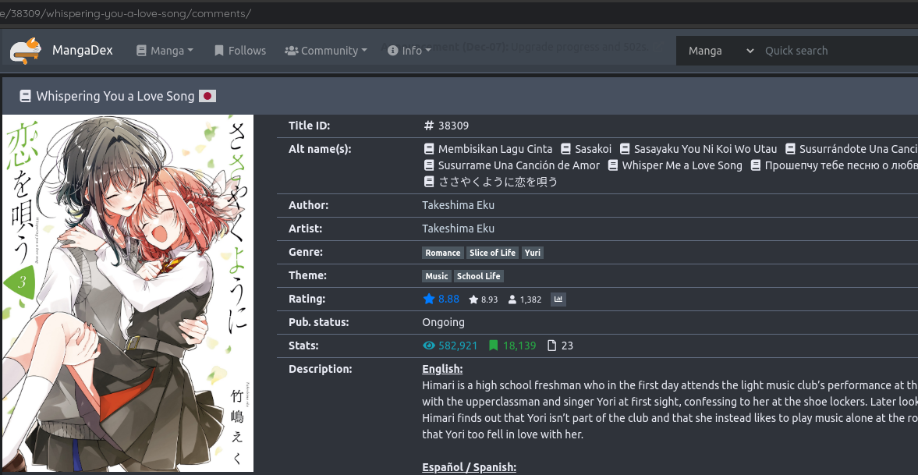
Task: Click the School Life theme tag
Action: (478, 276)
